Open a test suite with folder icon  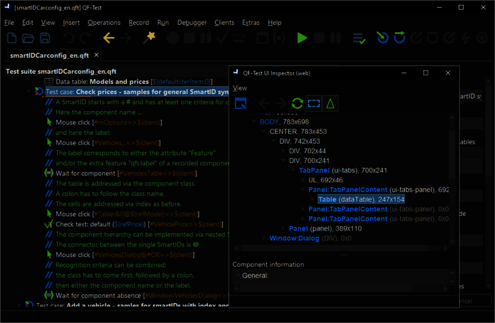pos(29,38)
